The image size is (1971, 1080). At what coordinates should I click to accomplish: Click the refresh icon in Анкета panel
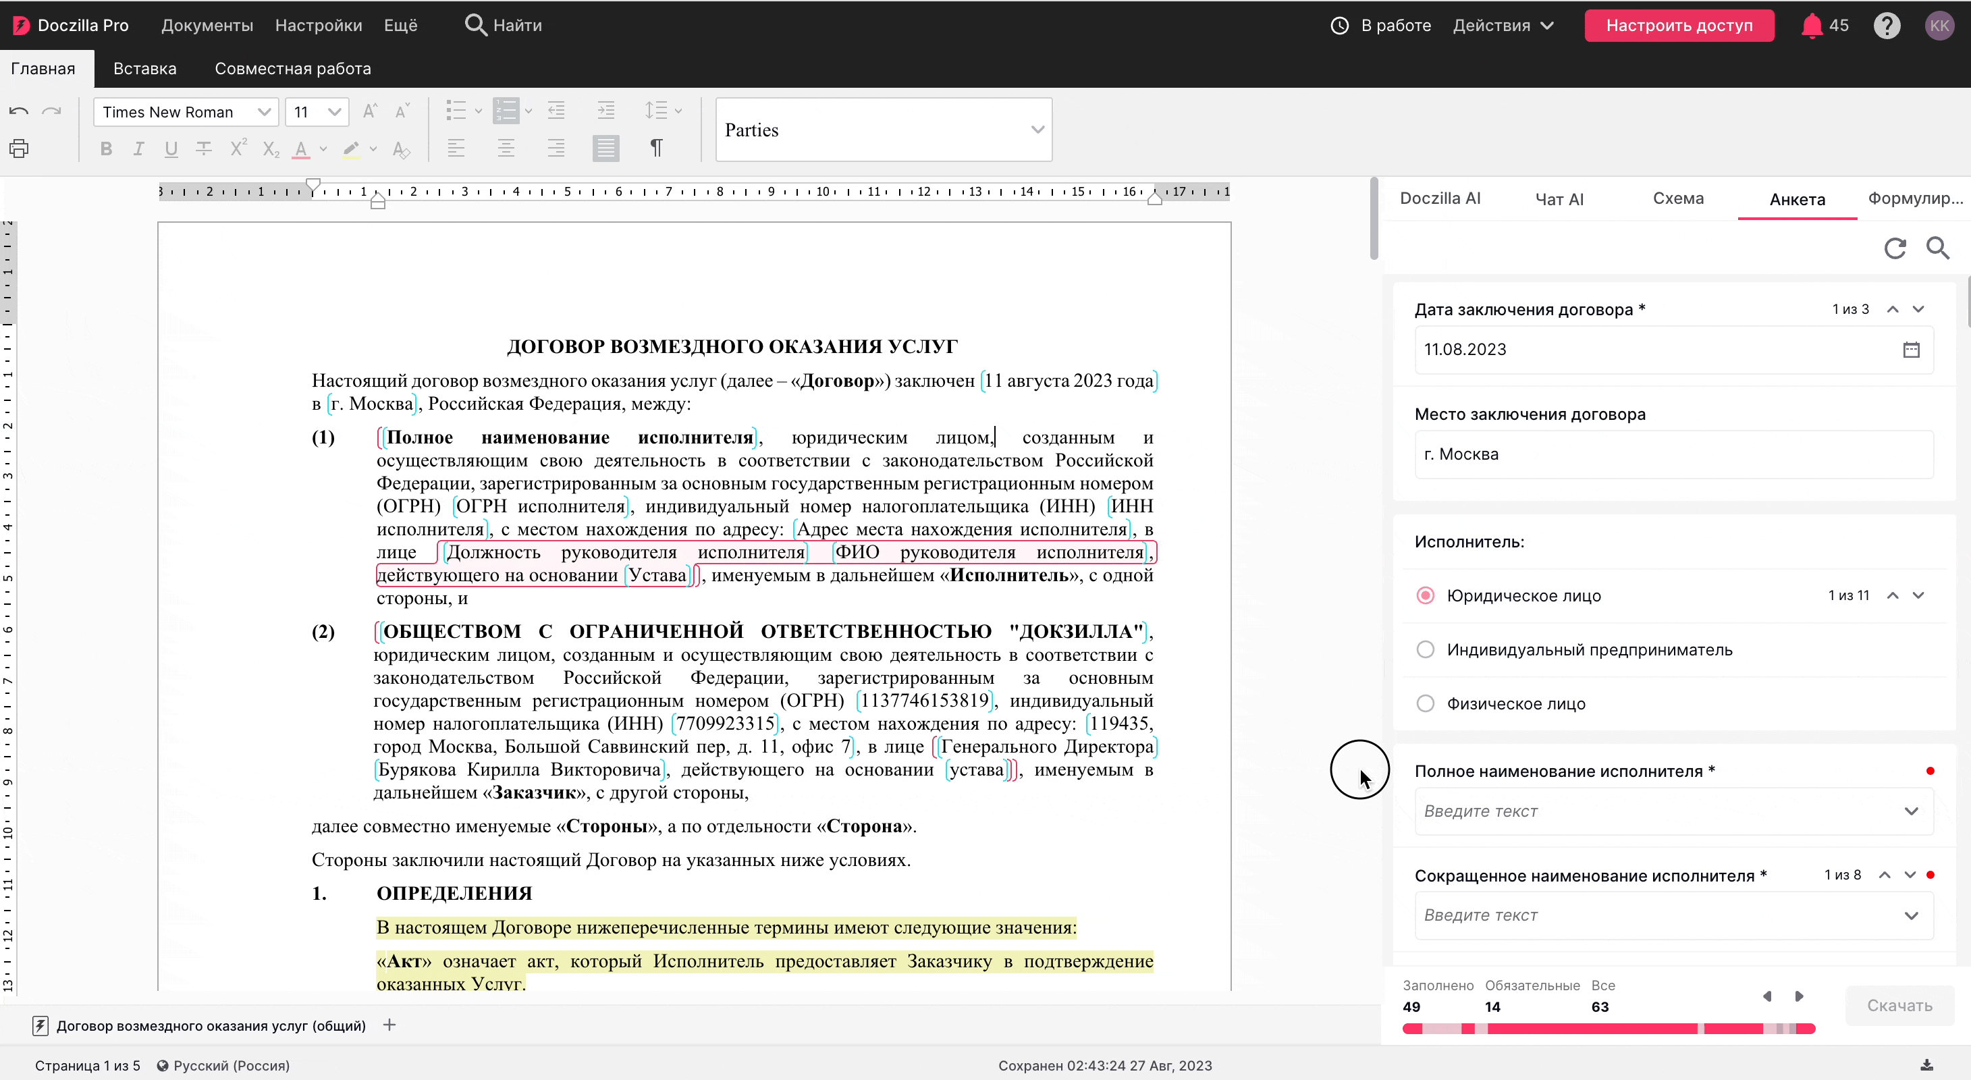(x=1895, y=248)
